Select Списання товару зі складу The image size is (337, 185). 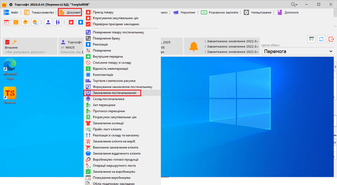[112, 63]
